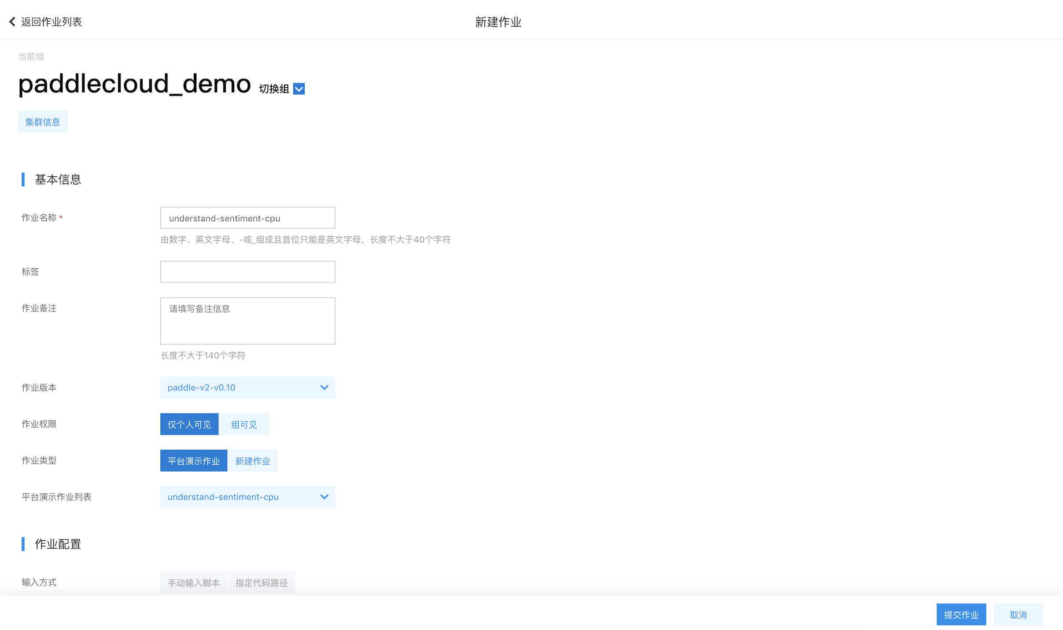1063x630 pixels.
Task: Click the back arrow icon
Action: [12, 22]
